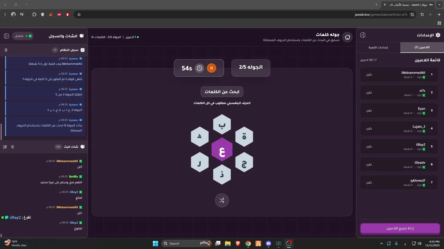Select the letter ر hexagon

point(200,162)
